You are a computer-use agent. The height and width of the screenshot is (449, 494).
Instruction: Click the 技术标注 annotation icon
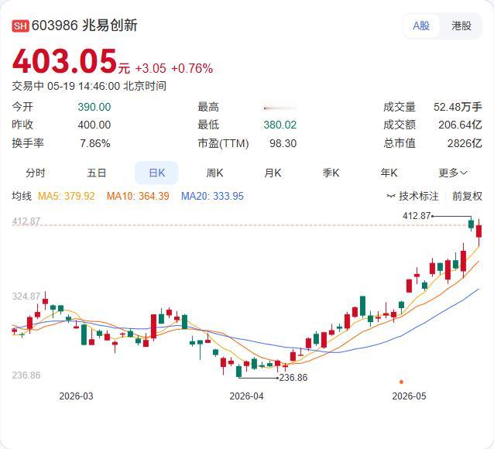pos(391,197)
